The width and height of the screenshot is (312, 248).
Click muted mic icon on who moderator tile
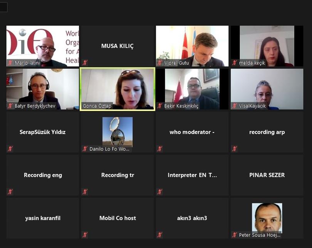160,149
